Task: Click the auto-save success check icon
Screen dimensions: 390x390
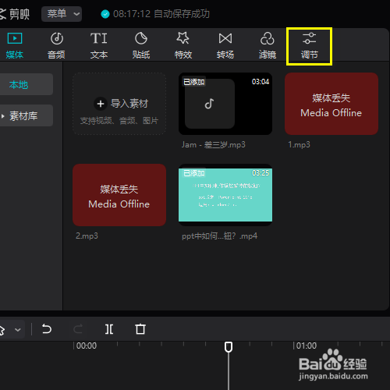Action: click(x=105, y=14)
